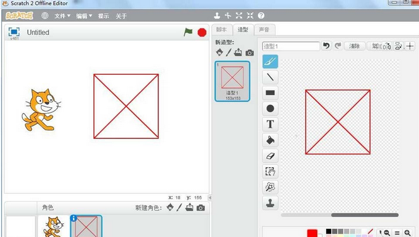Select the Ellipse tool

[270, 109]
